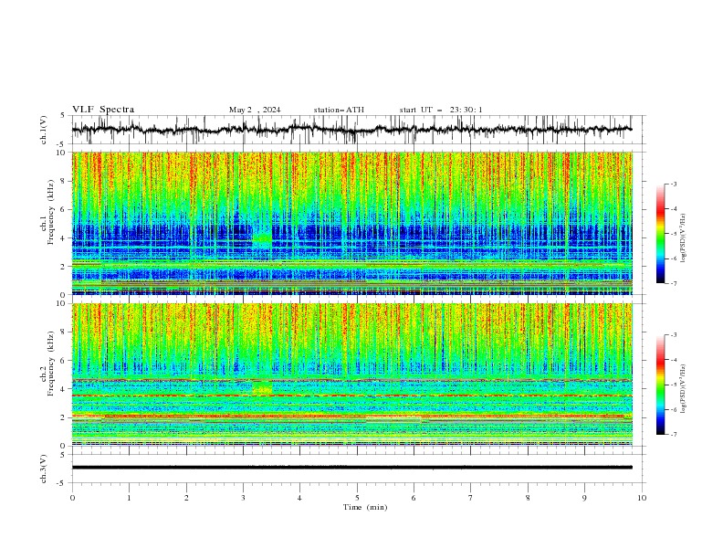This screenshot has width=723, height=559.
Task: Select the "start UT = 23:30: 1" text
Action: pyautogui.click(x=441, y=110)
